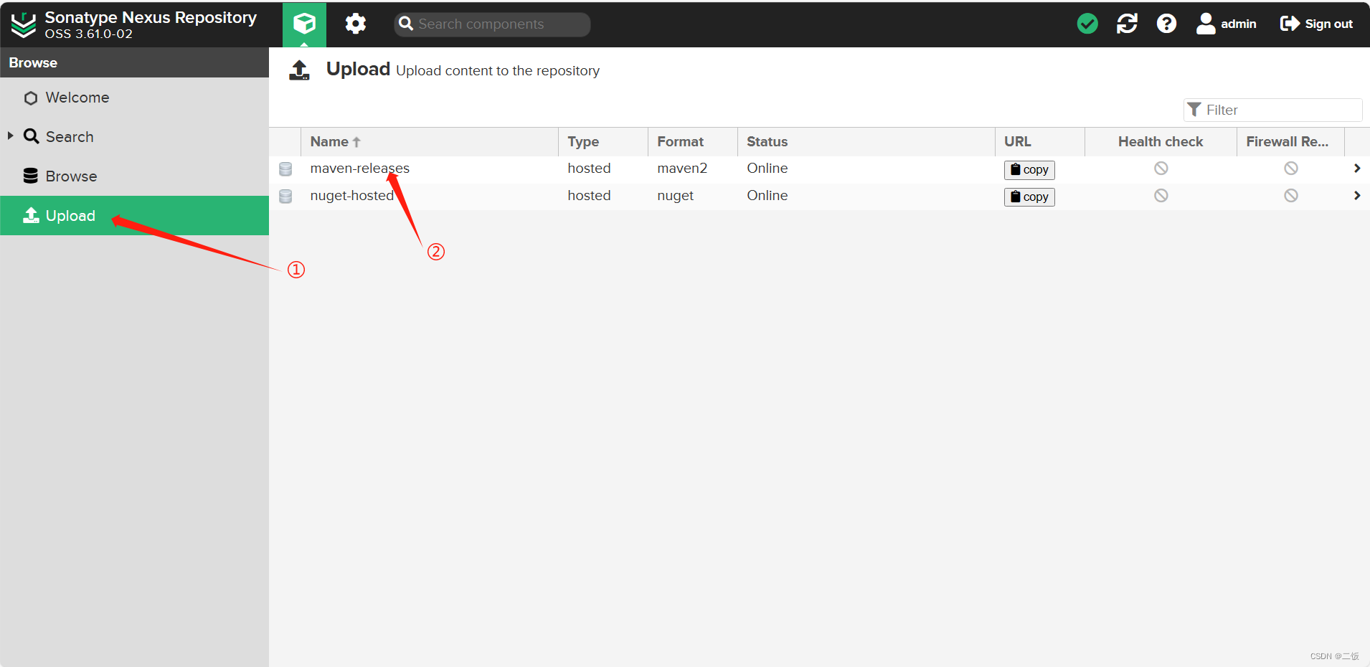Click the URL column header
Image resolution: width=1370 pixels, height=667 pixels.
[1039, 142]
